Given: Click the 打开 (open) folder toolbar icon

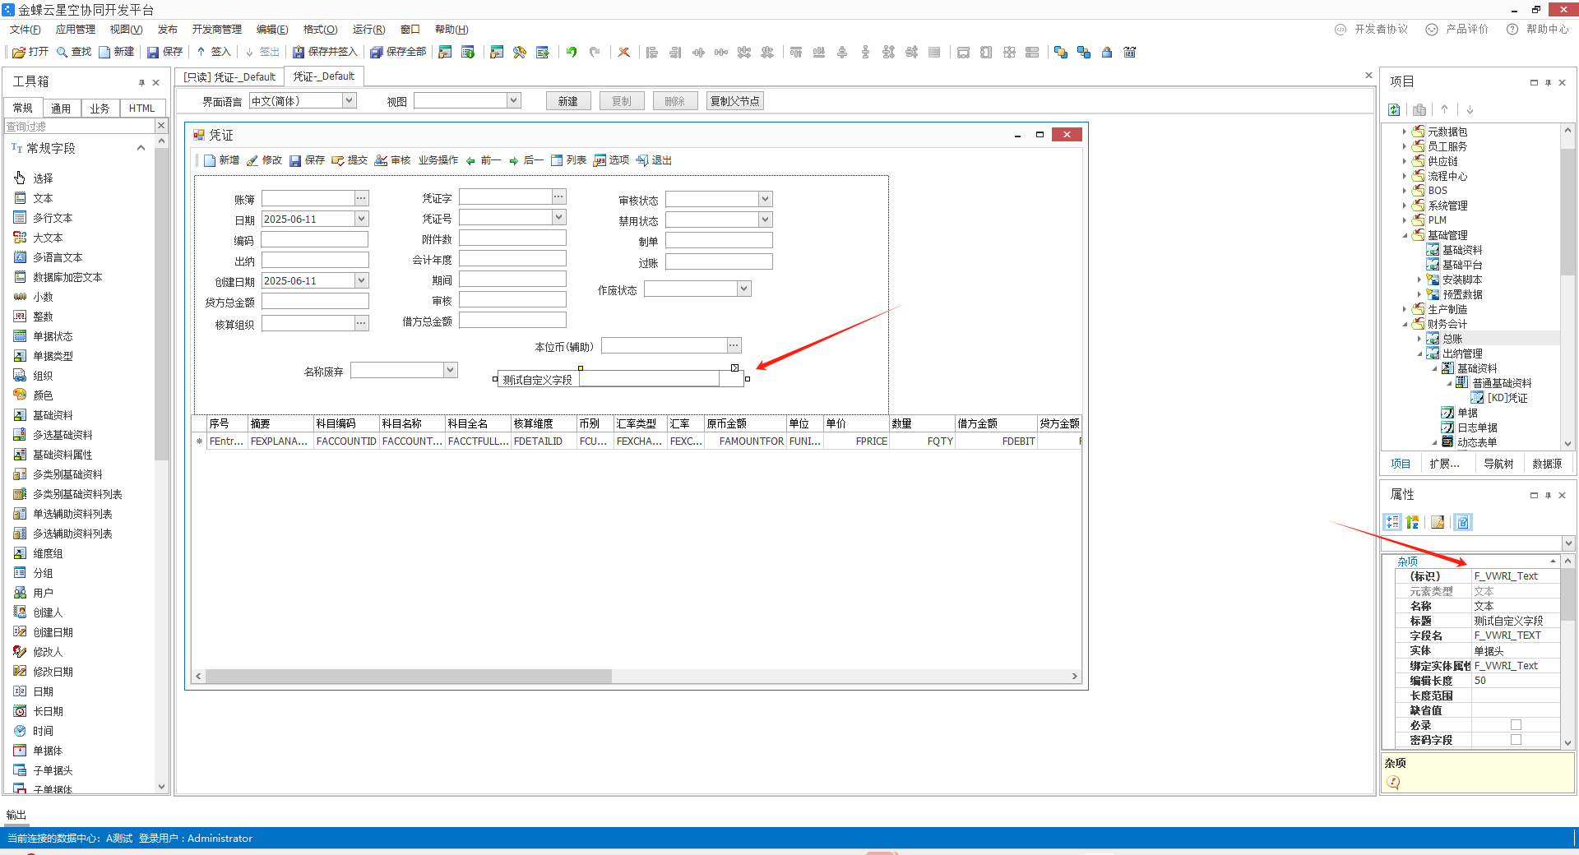Looking at the screenshot, I should pos(19,52).
